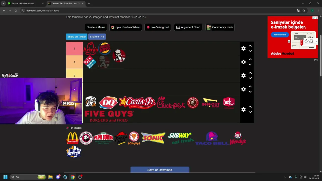This screenshot has width=322, height=181.
Task: Open settings gear for the Five Guys row
Action: (x=244, y=110)
